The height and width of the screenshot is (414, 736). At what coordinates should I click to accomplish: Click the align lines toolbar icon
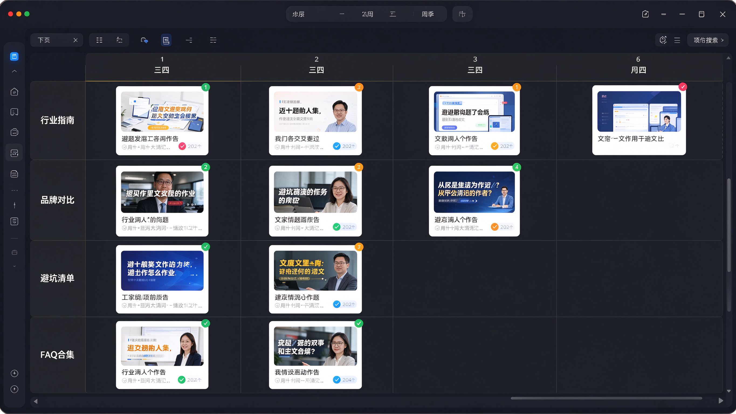pos(189,40)
